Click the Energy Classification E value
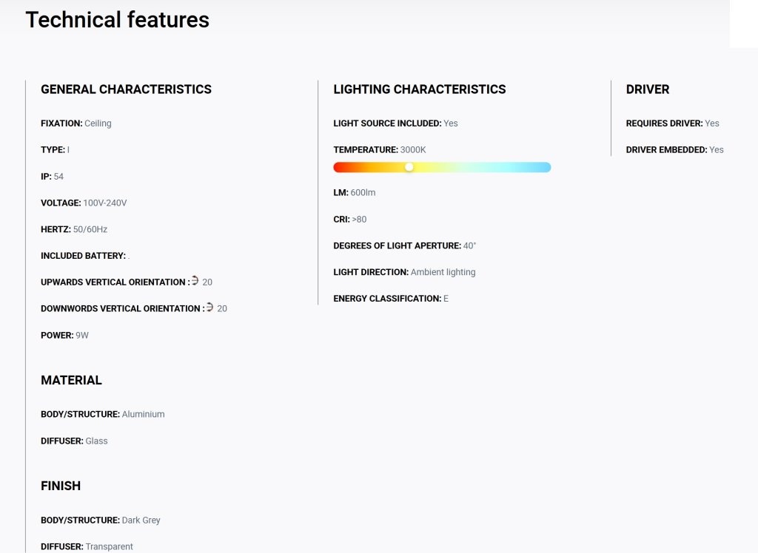This screenshot has height=553, width=758. coord(446,299)
